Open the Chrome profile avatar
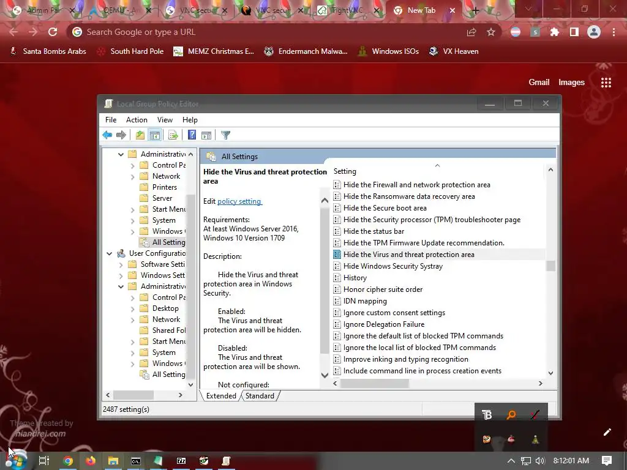 coord(594,32)
